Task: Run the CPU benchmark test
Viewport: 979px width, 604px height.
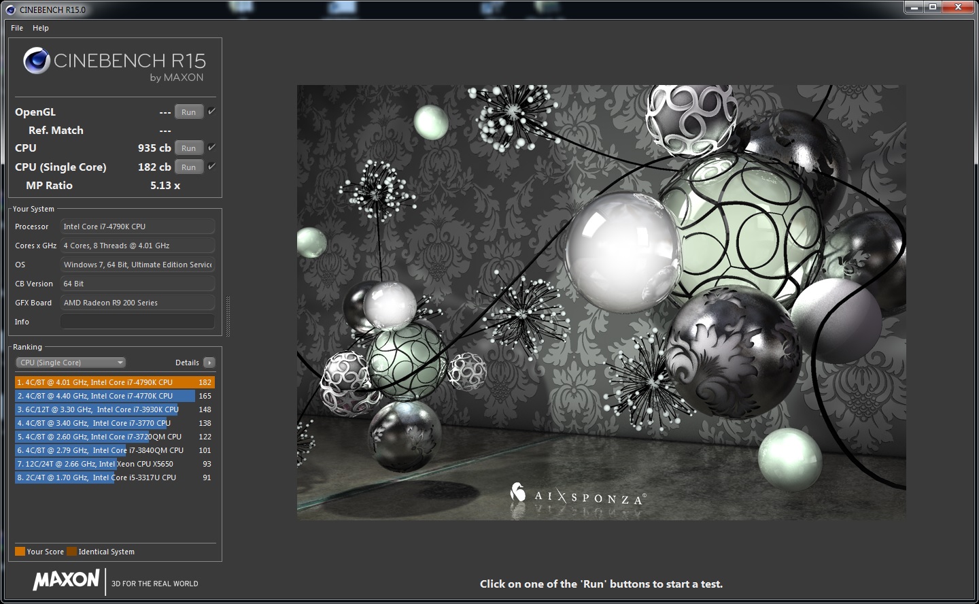Action: [189, 148]
